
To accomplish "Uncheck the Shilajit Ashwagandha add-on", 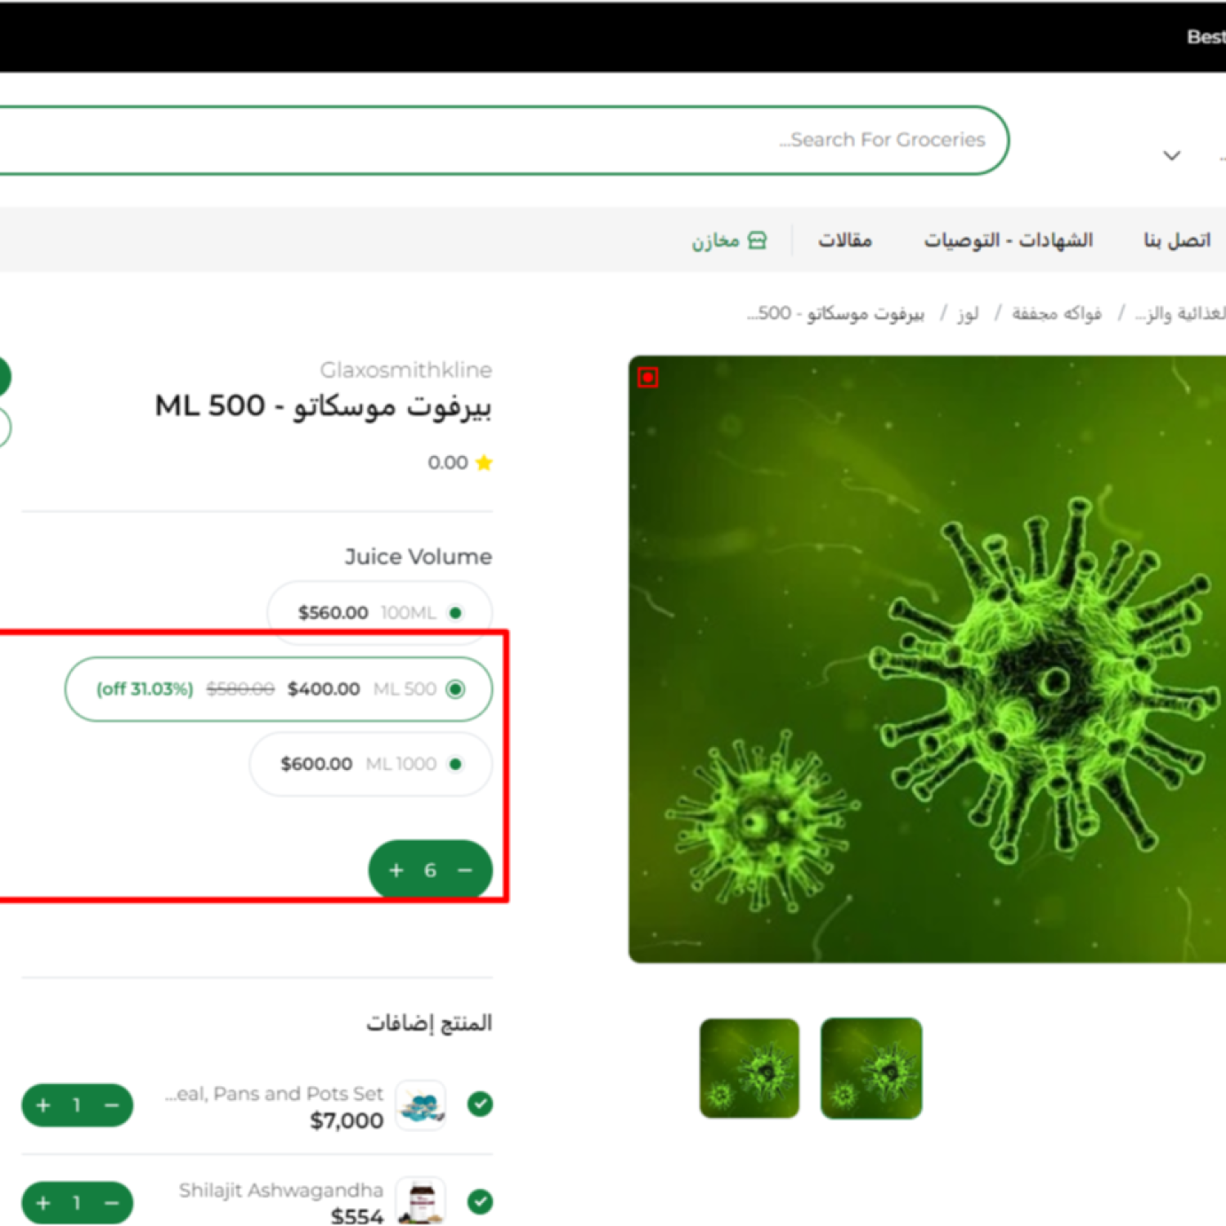I will pyautogui.click(x=480, y=1201).
